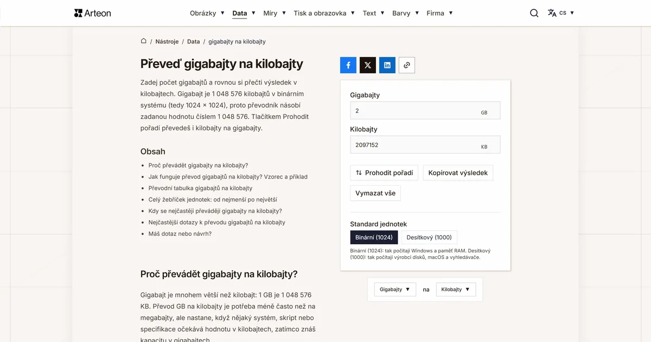
Task: Click Vymazat vše button
Action: (375, 193)
